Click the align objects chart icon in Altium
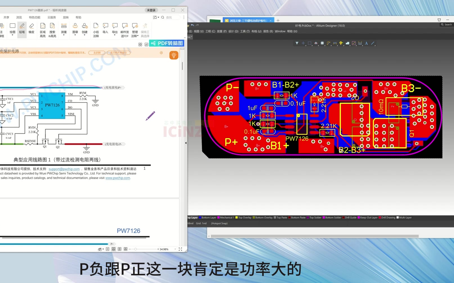Viewport: 454px width, 283px height. click(x=316, y=43)
